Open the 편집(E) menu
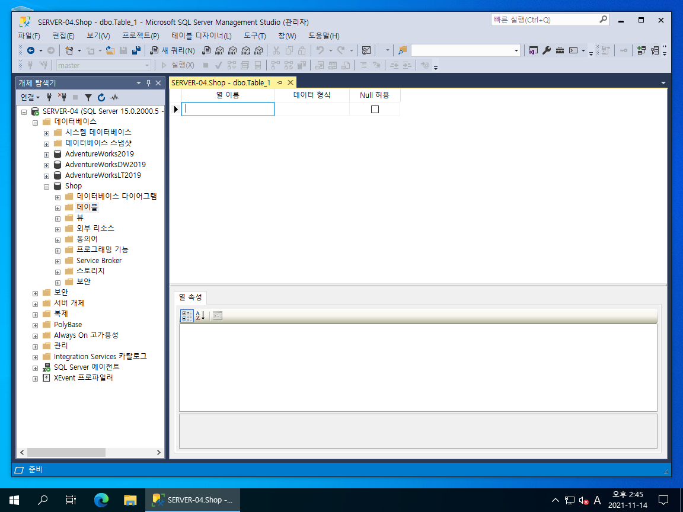 click(x=63, y=36)
